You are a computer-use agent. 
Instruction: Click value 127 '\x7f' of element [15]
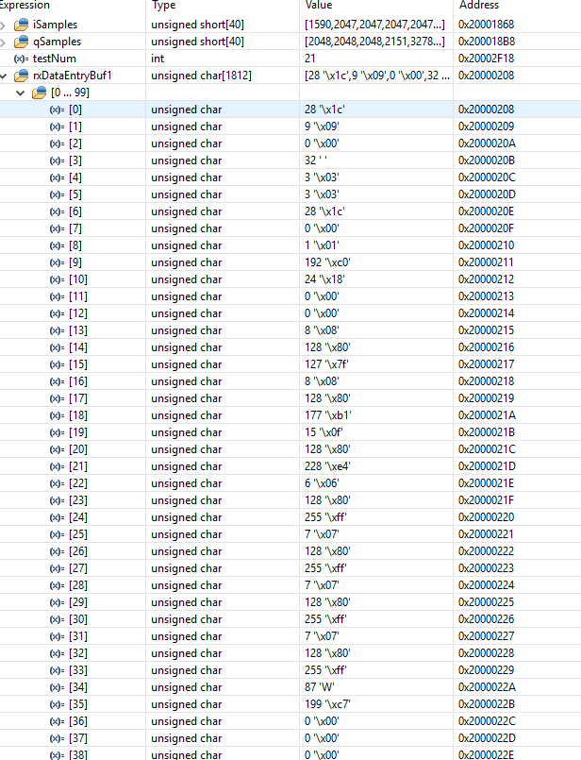326,364
